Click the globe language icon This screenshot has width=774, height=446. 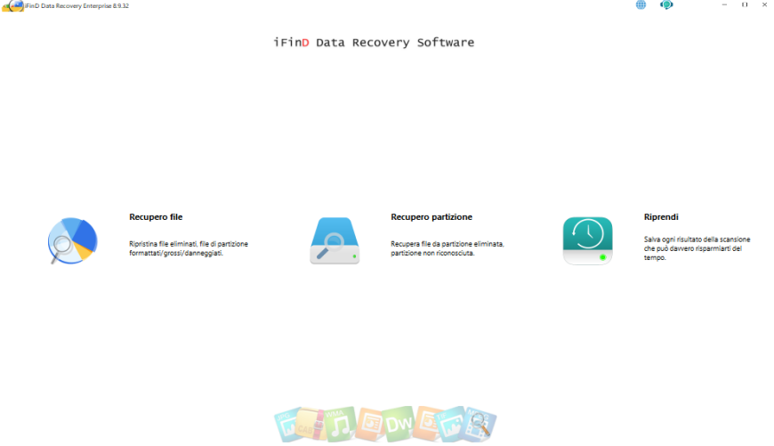pos(641,5)
